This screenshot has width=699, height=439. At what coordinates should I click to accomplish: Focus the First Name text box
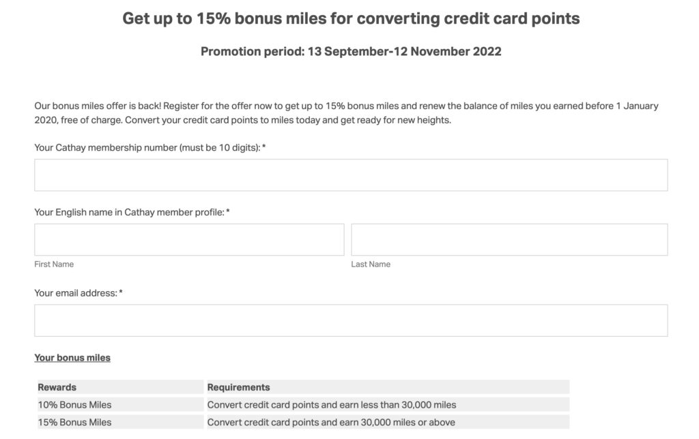tap(189, 240)
